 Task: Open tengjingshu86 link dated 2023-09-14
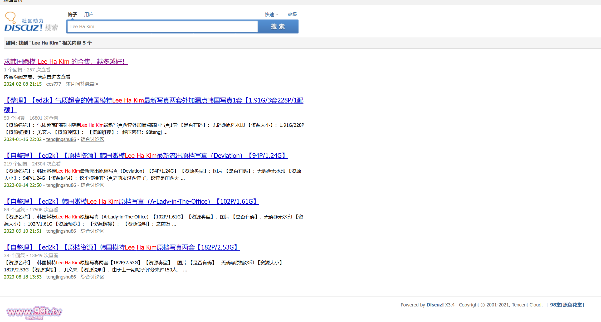pos(61,185)
